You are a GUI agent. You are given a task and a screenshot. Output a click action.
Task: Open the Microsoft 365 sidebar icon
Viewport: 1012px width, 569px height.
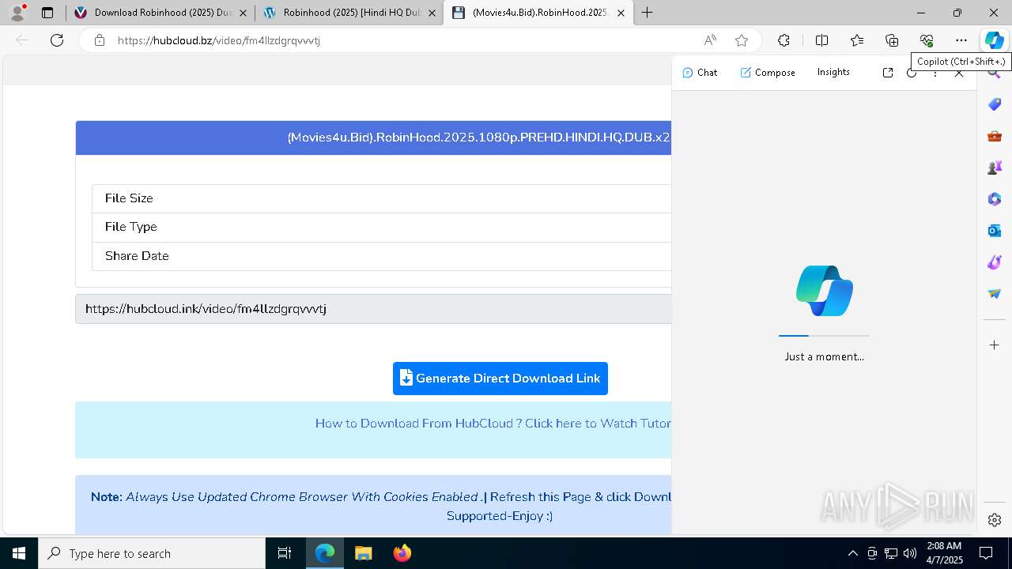(995, 199)
